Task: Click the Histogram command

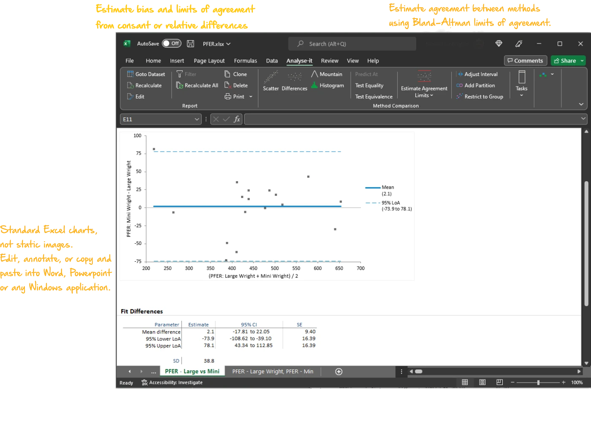Action: (328, 85)
